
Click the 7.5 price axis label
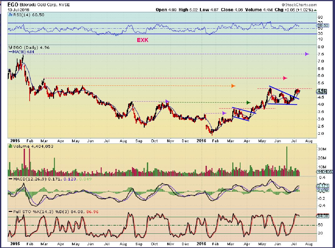tap(321, 54)
